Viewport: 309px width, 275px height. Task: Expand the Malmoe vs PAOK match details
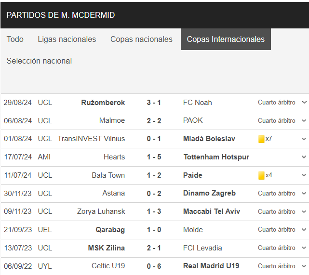tap(304, 120)
